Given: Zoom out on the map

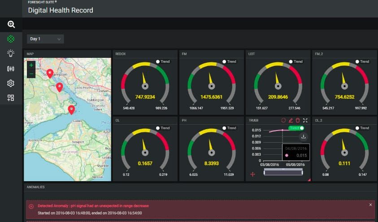Looking at the screenshot, I should [31, 73].
